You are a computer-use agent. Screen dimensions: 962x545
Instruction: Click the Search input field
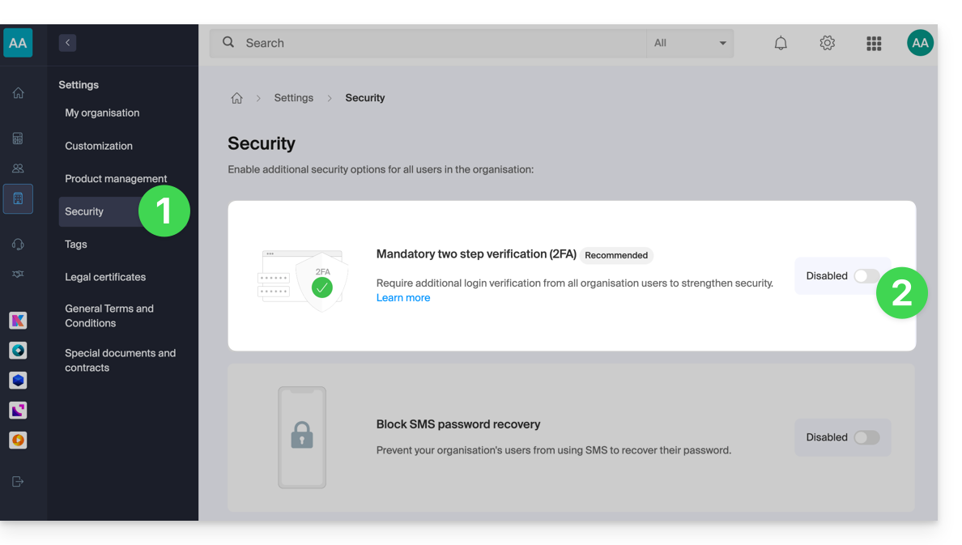437,44
